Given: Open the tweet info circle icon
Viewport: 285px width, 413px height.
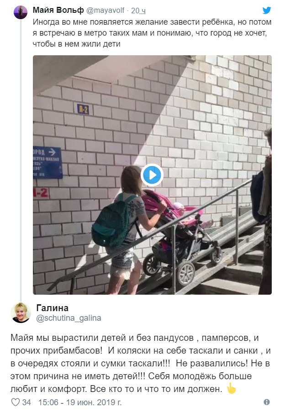Looking at the screenshot, I should (267, 402).
